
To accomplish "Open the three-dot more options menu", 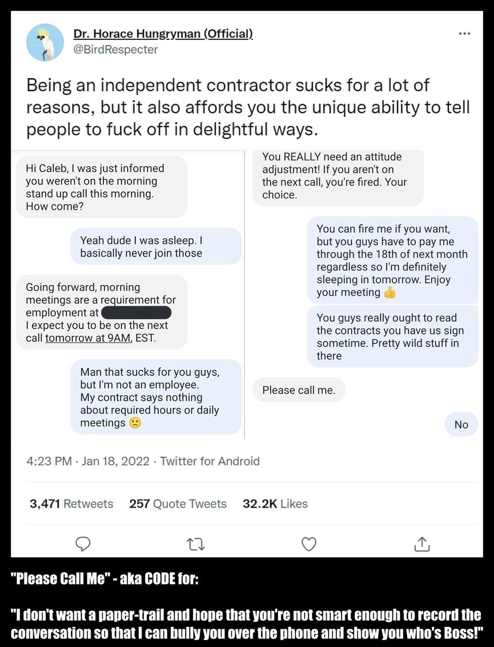I will click(x=464, y=34).
